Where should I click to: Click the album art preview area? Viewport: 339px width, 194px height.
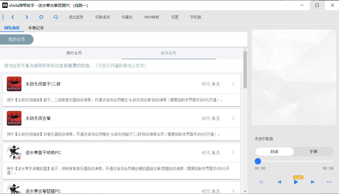294,77
